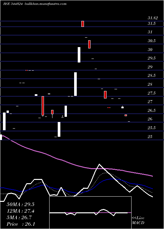The image size is (164, 229).
Task: Click the '12MA : 27.4' readout
Action: click(20, 211)
